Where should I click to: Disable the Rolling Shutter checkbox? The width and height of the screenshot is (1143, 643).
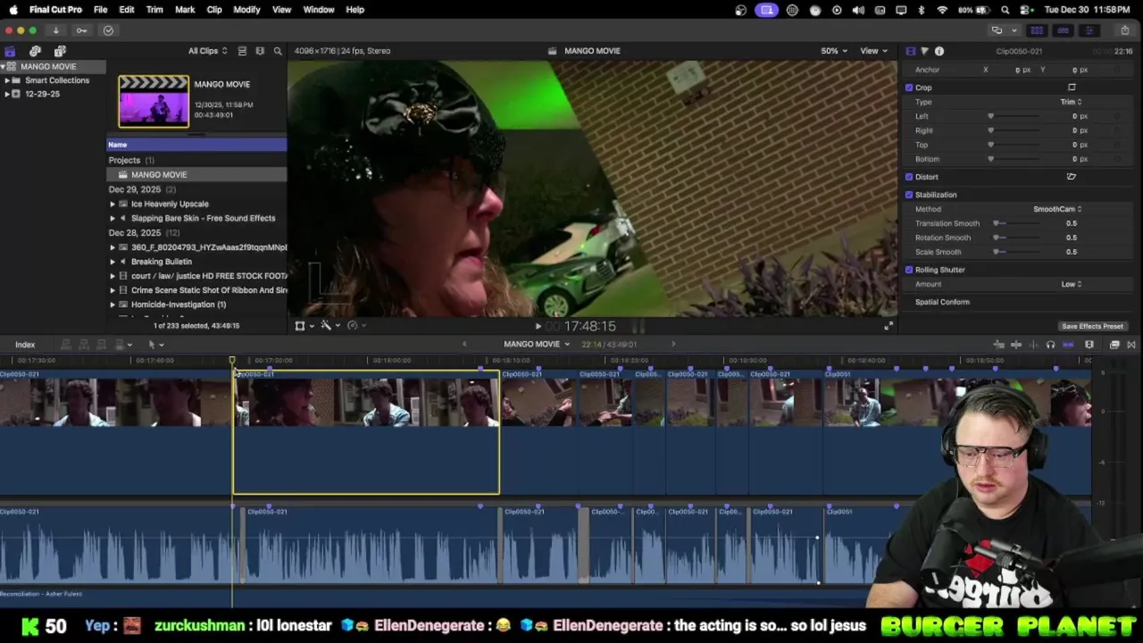pyautogui.click(x=909, y=270)
